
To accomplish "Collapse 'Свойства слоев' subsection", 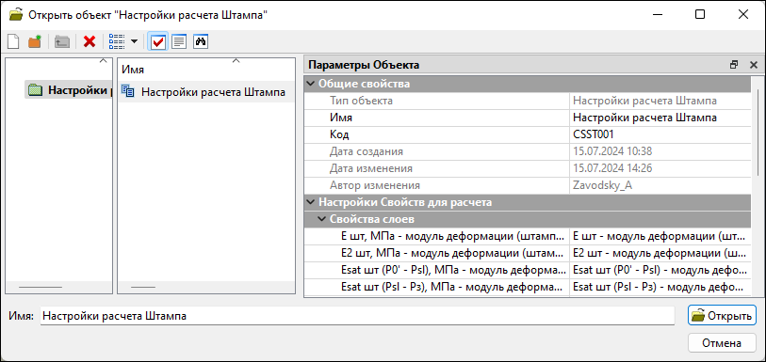I will tap(321, 219).
